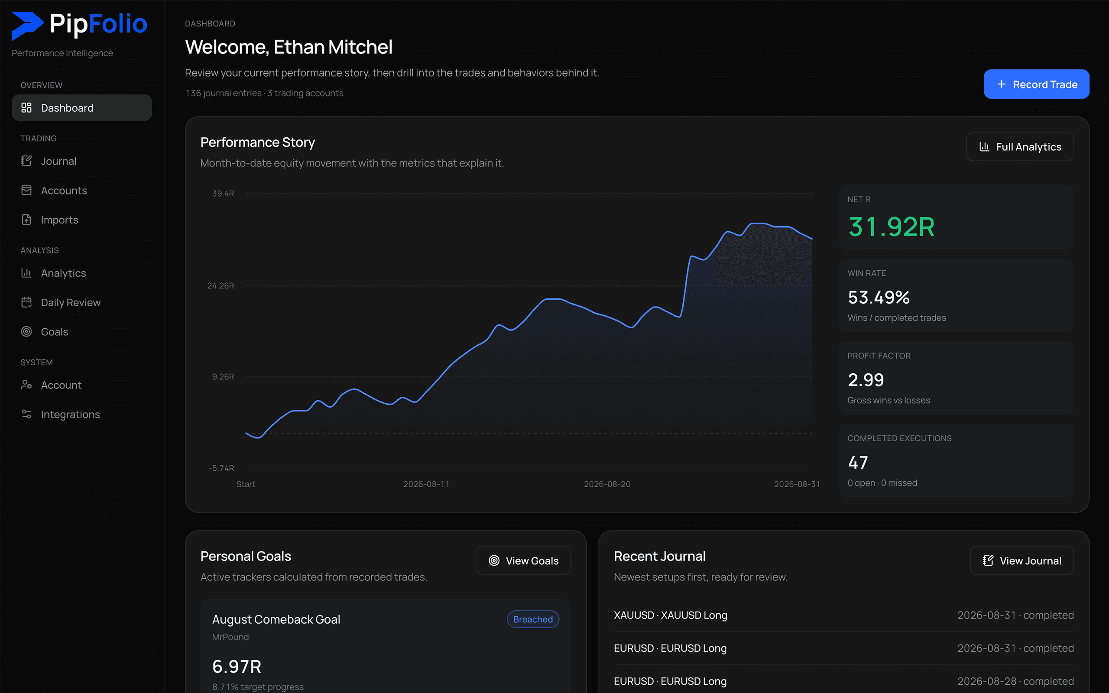Viewport: 1109px width, 693px height.
Task: Click the 2026-08-11 chart axis label
Action: (426, 484)
